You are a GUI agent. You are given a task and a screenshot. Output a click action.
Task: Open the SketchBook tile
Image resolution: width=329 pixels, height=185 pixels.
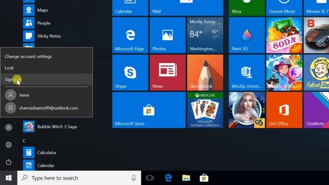tap(205, 72)
